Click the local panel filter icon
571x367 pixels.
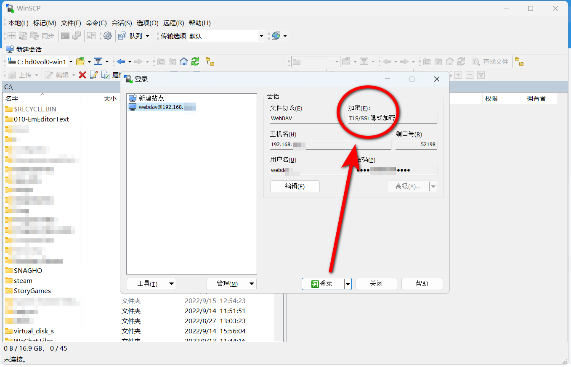click(98, 62)
